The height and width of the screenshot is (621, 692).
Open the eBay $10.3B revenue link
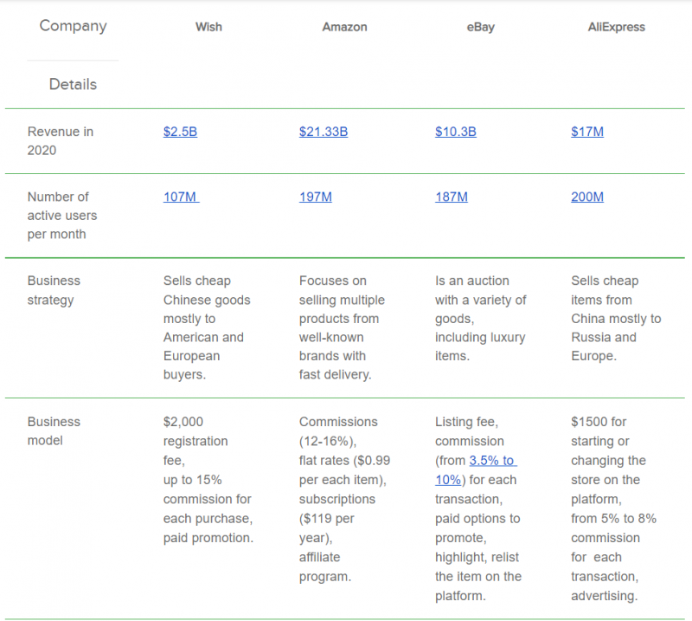(x=456, y=132)
